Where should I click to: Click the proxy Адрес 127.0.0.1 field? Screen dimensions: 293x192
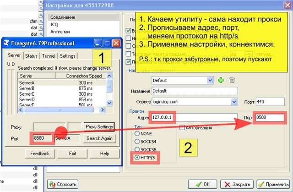tap(194, 117)
